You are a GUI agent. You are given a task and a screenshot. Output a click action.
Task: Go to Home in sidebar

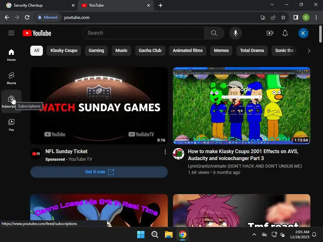coord(11,55)
